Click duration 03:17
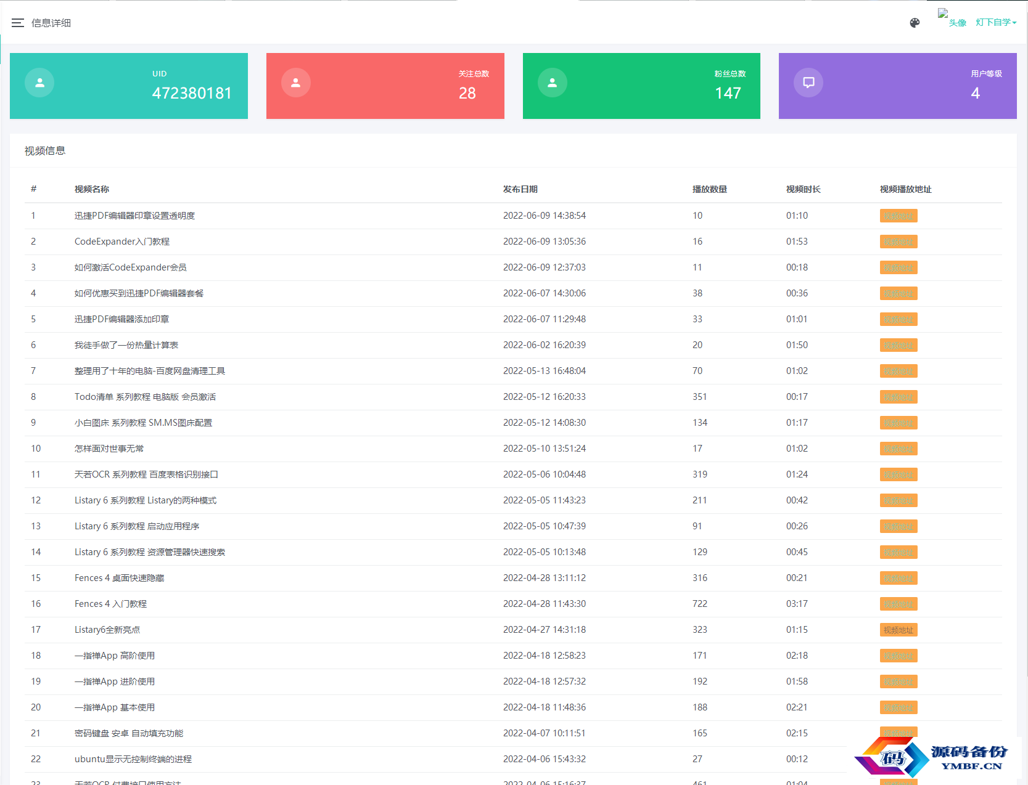Image resolution: width=1028 pixels, height=785 pixels. (x=797, y=604)
